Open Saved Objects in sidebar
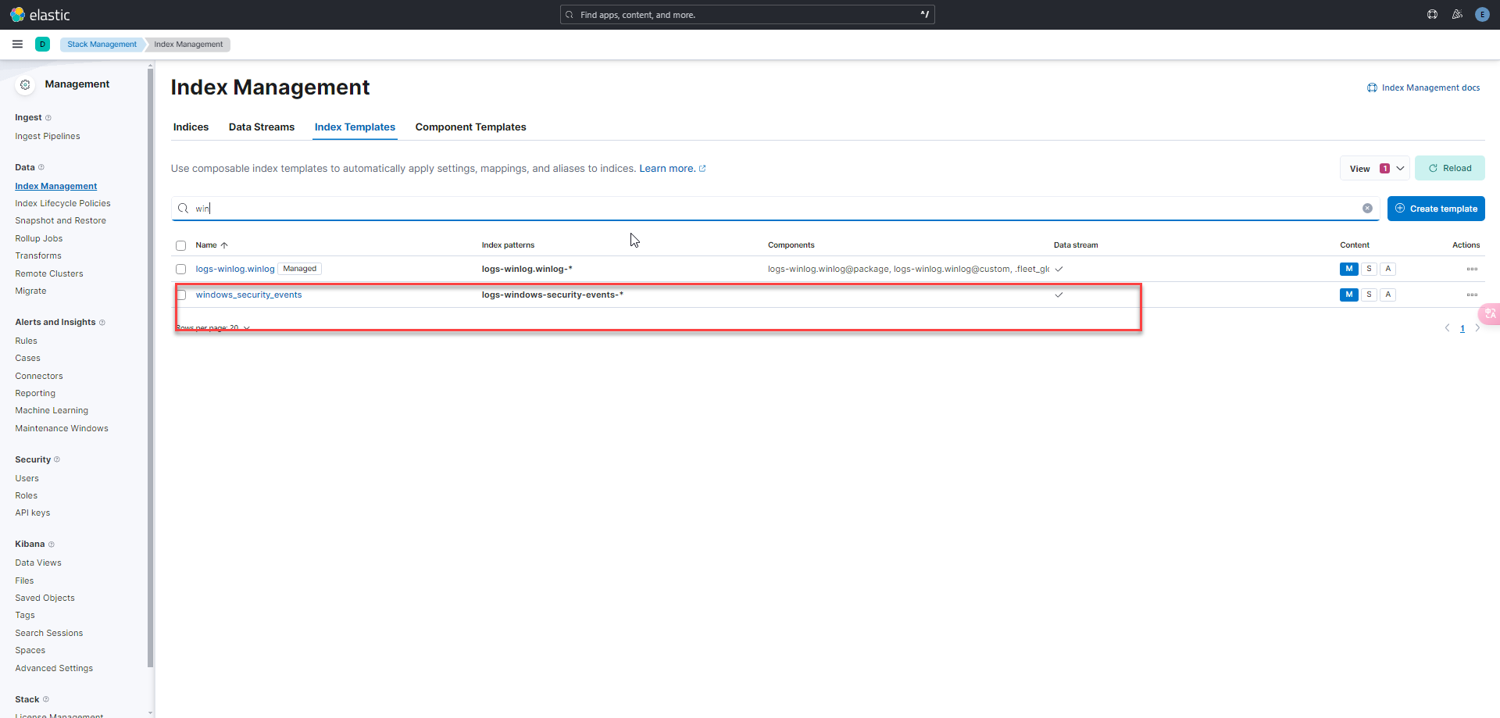1500x718 pixels. (45, 598)
